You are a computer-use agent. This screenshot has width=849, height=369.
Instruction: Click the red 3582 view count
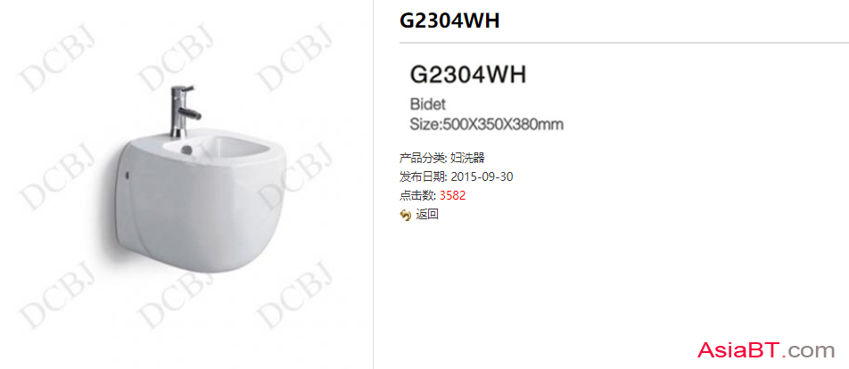click(x=453, y=196)
